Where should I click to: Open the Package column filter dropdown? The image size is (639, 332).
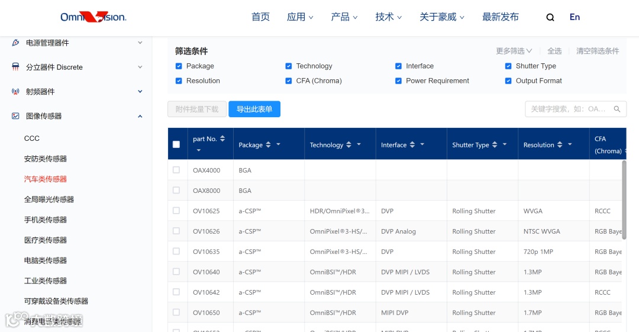click(278, 144)
